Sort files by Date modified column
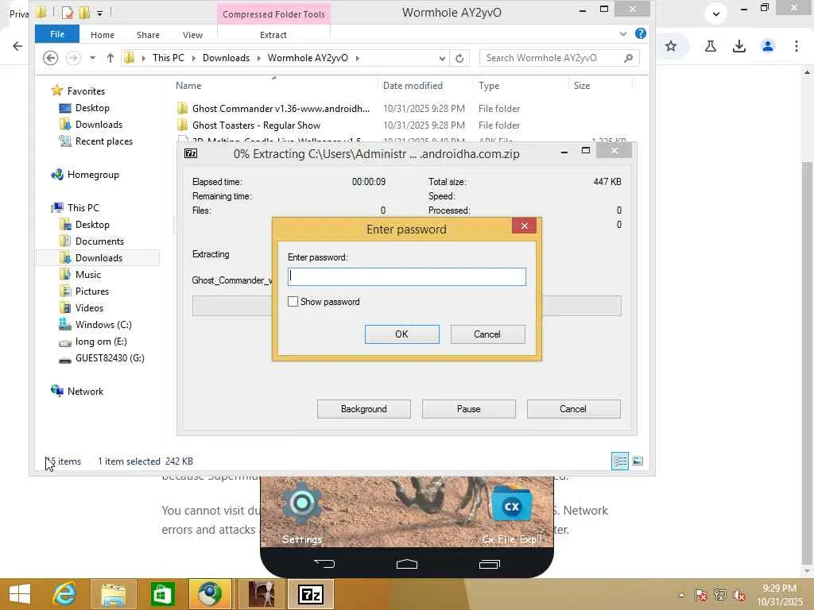Viewport: 814px width, 610px height. 413,86
